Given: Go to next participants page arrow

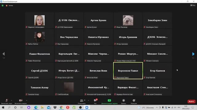Looking at the screenshot, I should (x=193, y=54).
